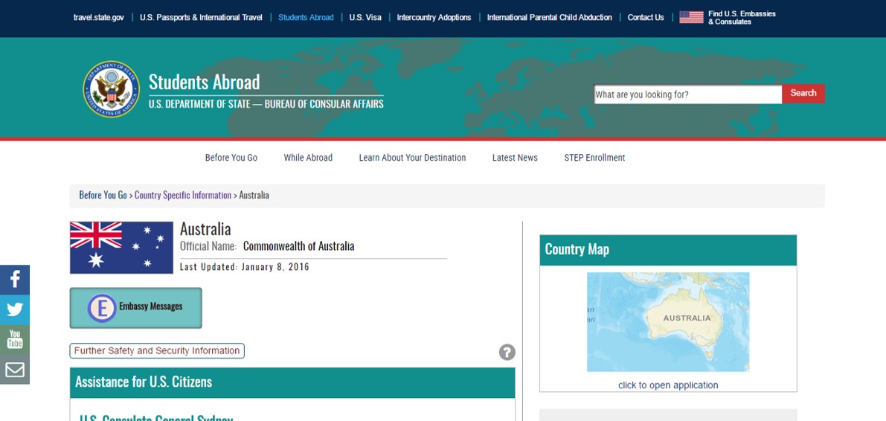Open the Twitter share icon
886x421 pixels.
click(15, 309)
